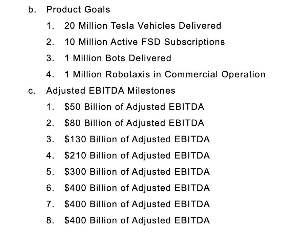Select the "$130 Billion of Adjusted EBITDA" line

(x=137, y=139)
